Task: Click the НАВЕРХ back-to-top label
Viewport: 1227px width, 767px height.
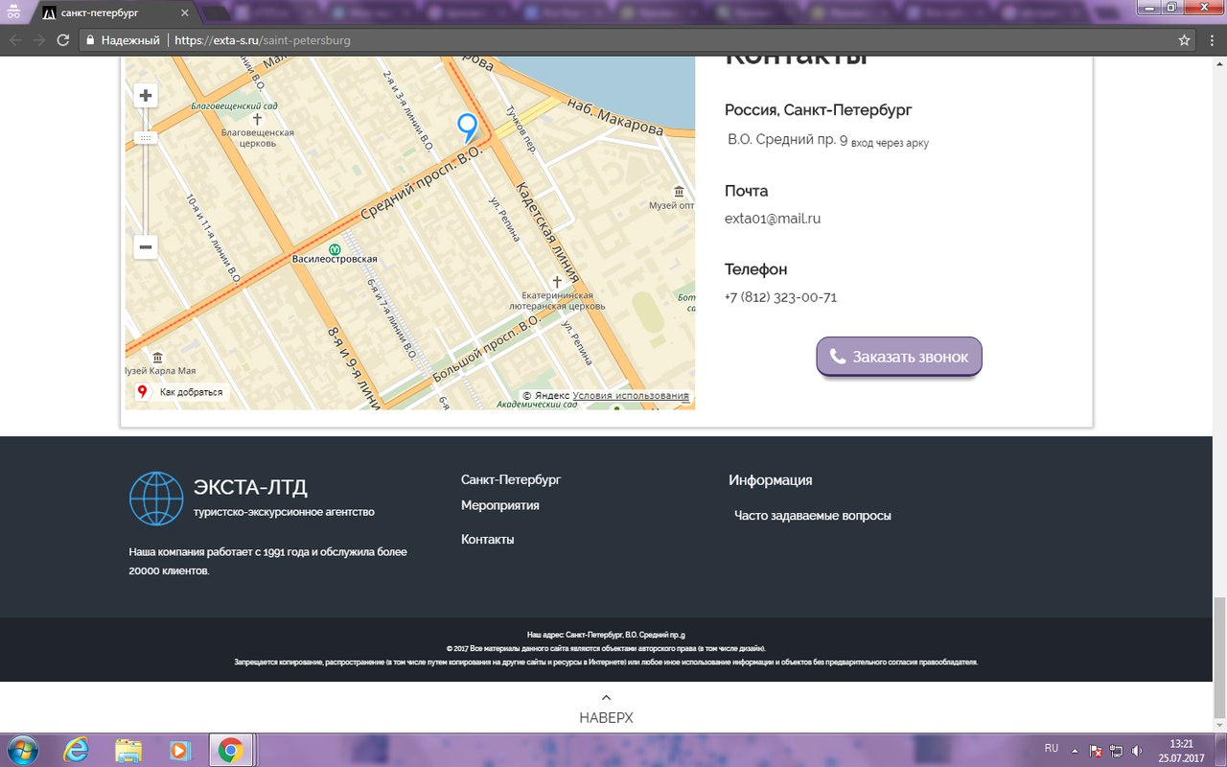Action: click(x=606, y=718)
